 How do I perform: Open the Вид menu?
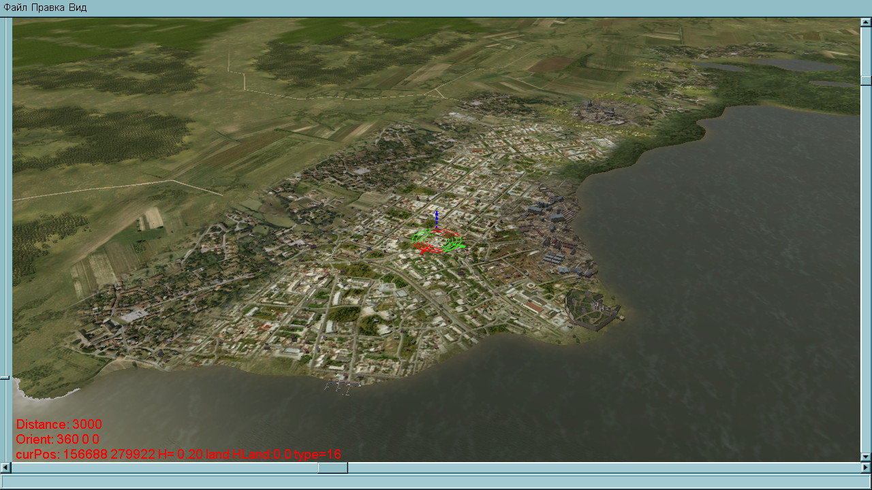(78, 8)
